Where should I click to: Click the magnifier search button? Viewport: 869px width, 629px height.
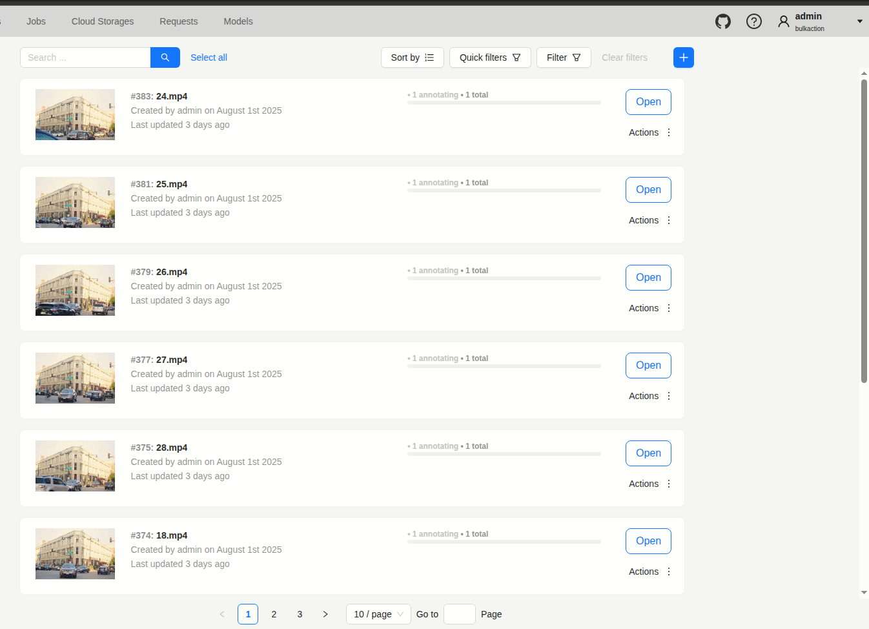165,57
